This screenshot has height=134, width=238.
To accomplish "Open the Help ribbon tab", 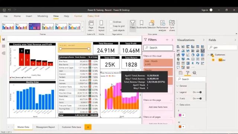I will coord(66,16).
